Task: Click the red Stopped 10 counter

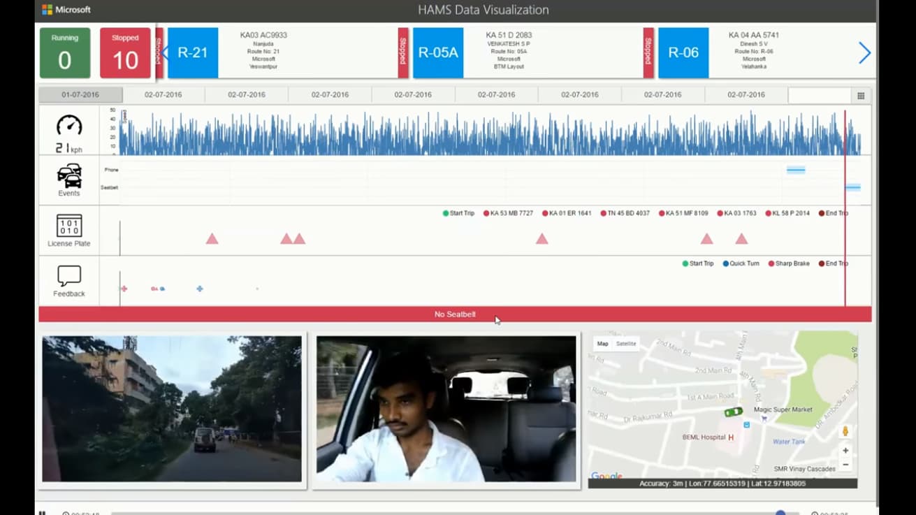Action: [x=125, y=53]
